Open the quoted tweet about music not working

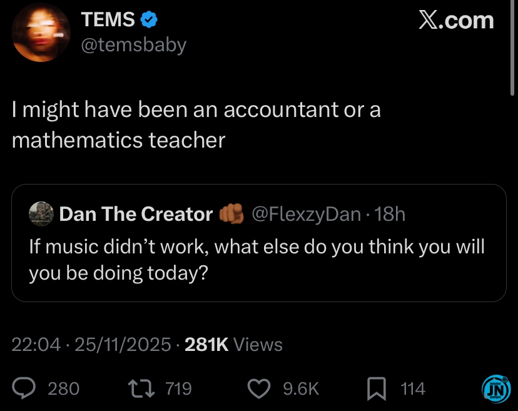click(x=256, y=258)
